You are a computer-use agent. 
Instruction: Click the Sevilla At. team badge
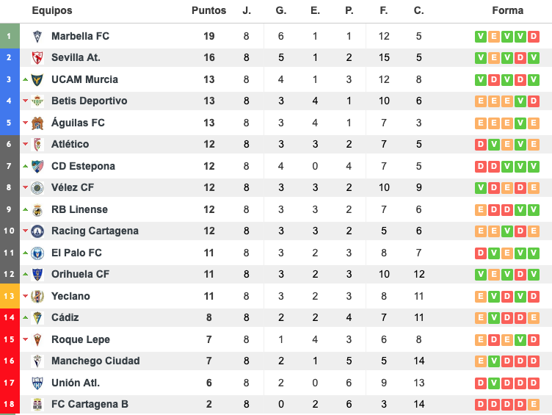pos(37,57)
